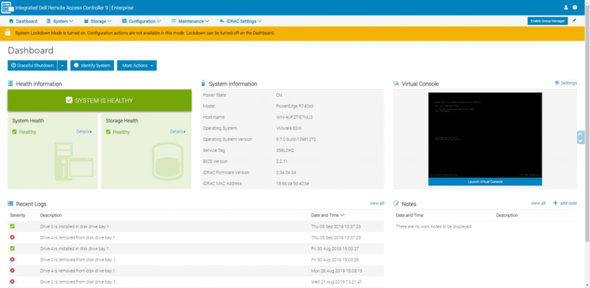Click the SYSTEM IS HEALTHY banner
Viewport: 590px width, 288px height.
[x=99, y=100]
